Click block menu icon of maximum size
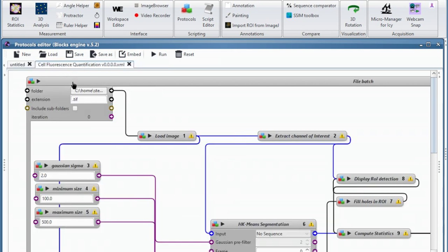 39,212
